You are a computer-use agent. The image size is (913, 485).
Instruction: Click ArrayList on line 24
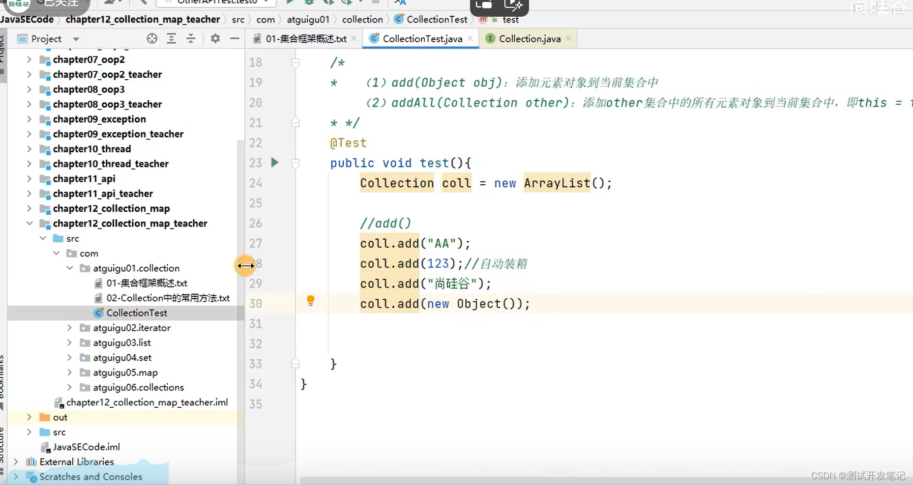tap(557, 183)
